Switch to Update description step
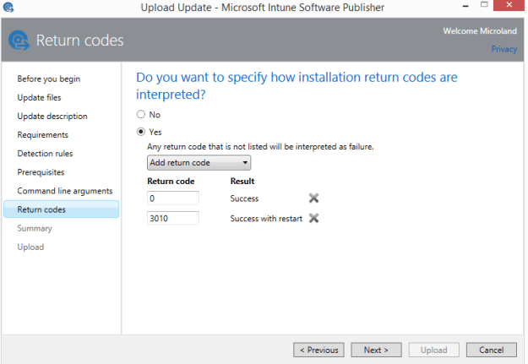The image size is (528, 364). coord(52,117)
